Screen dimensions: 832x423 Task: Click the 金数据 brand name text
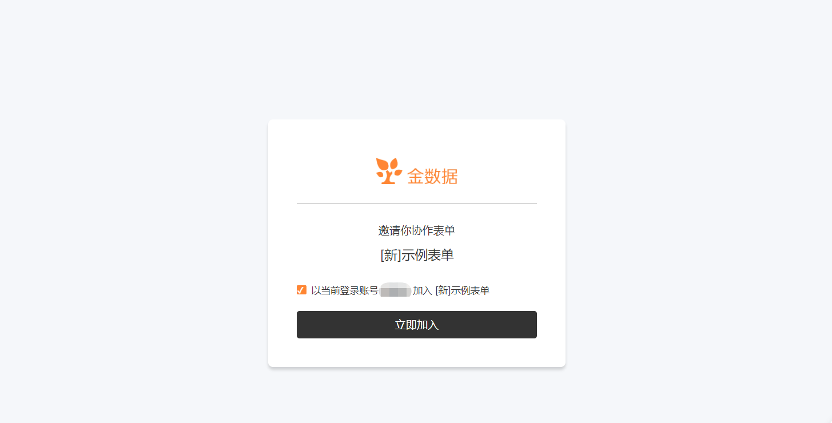(432, 176)
